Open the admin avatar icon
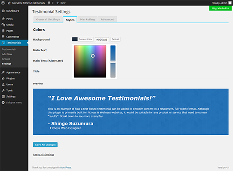 230,3
